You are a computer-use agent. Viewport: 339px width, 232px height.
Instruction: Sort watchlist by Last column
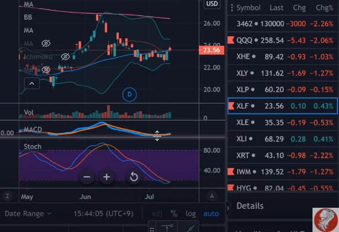click(x=276, y=8)
